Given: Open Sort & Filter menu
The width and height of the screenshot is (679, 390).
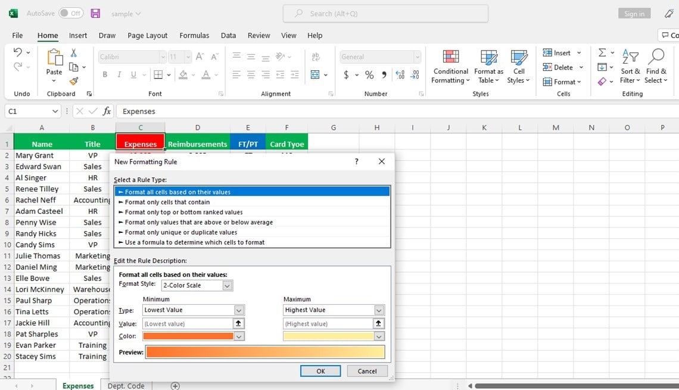Looking at the screenshot, I should click(630, 66).
